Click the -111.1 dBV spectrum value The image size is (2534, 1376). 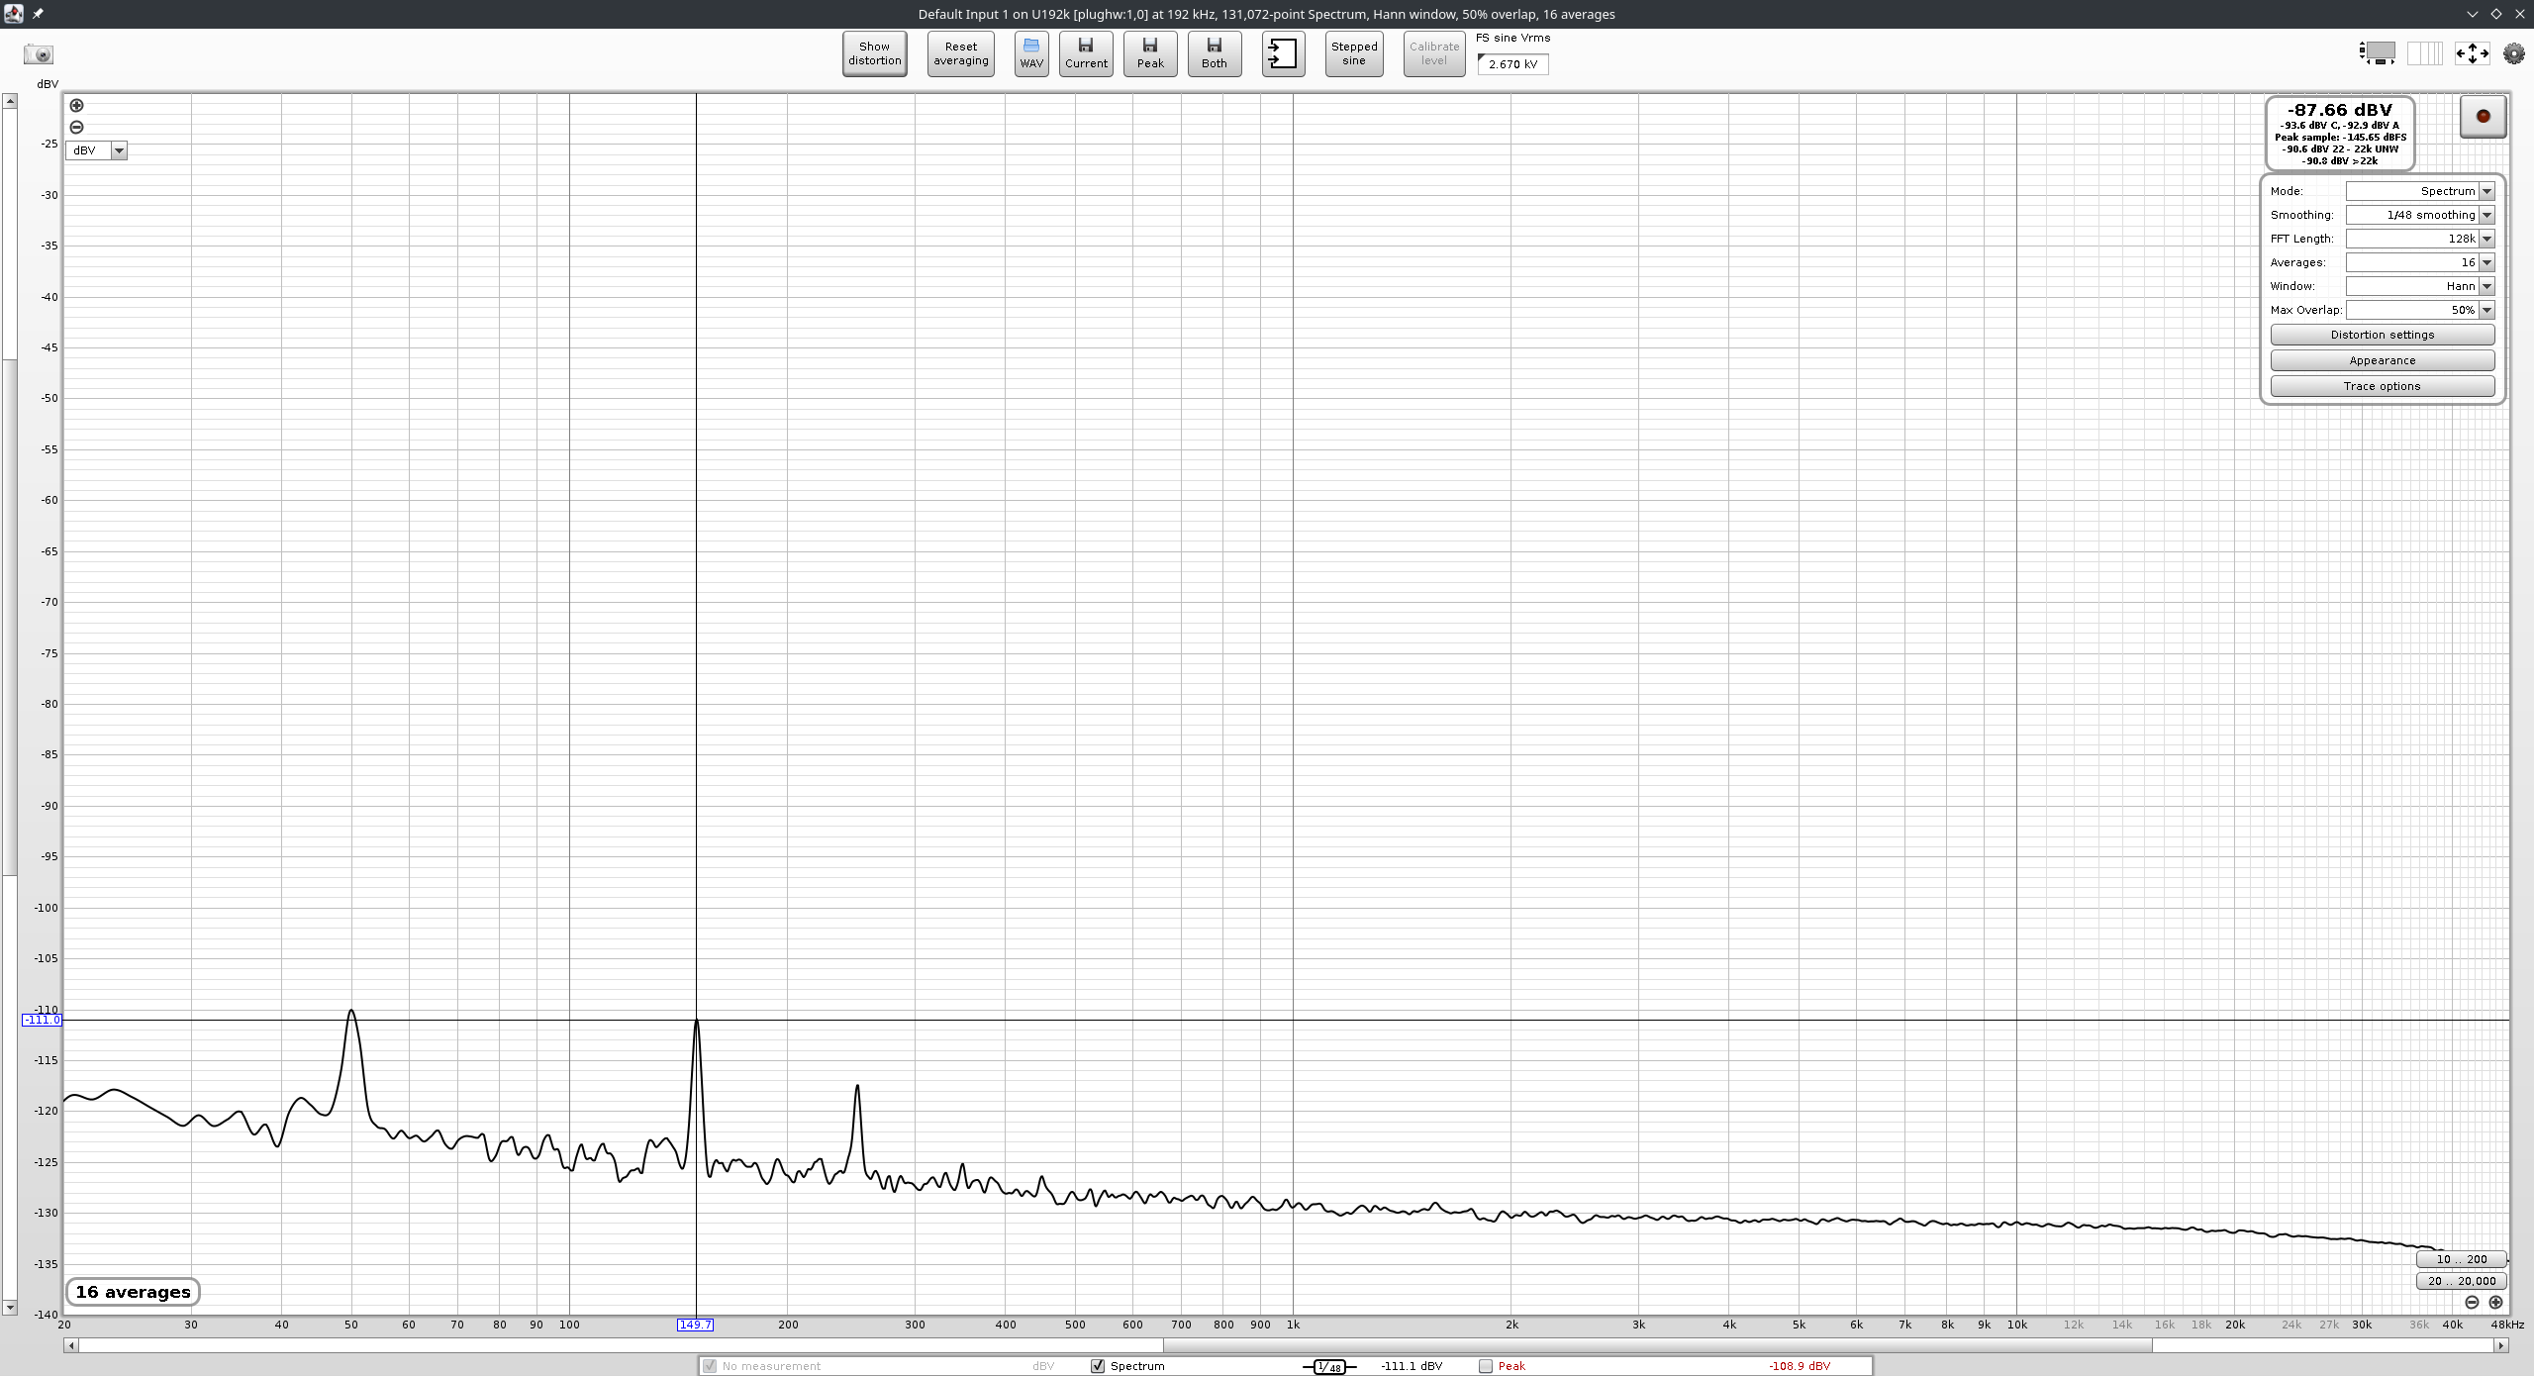click(x=1412, y=1366)
